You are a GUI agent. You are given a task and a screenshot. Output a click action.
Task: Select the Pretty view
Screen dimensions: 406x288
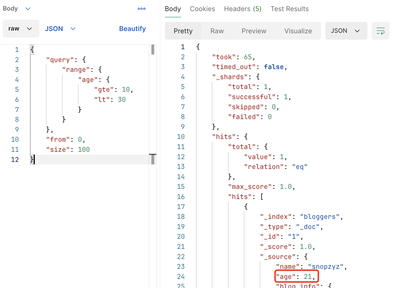[x=183, y=31]
